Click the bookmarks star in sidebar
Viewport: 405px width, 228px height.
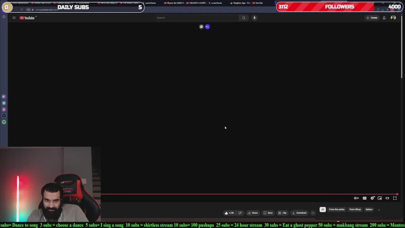point(4,16)
